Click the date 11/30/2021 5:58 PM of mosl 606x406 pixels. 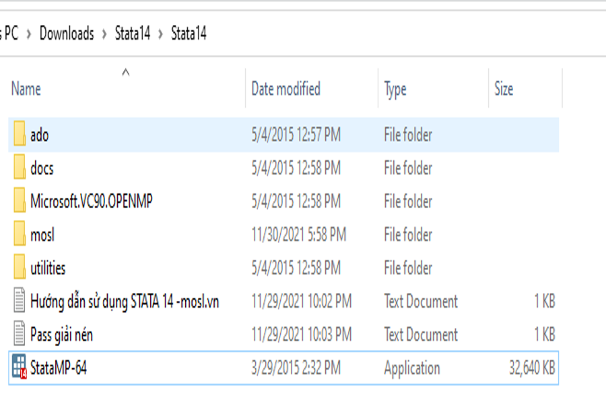pos(299,234)
